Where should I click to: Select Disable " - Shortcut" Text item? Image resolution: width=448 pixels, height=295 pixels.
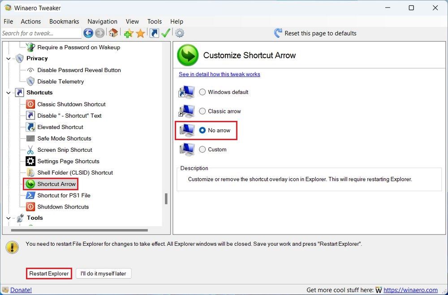pos(69,115)
